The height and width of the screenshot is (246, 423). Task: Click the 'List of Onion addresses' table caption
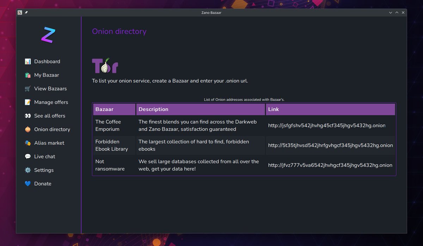(x=244, y=100)
